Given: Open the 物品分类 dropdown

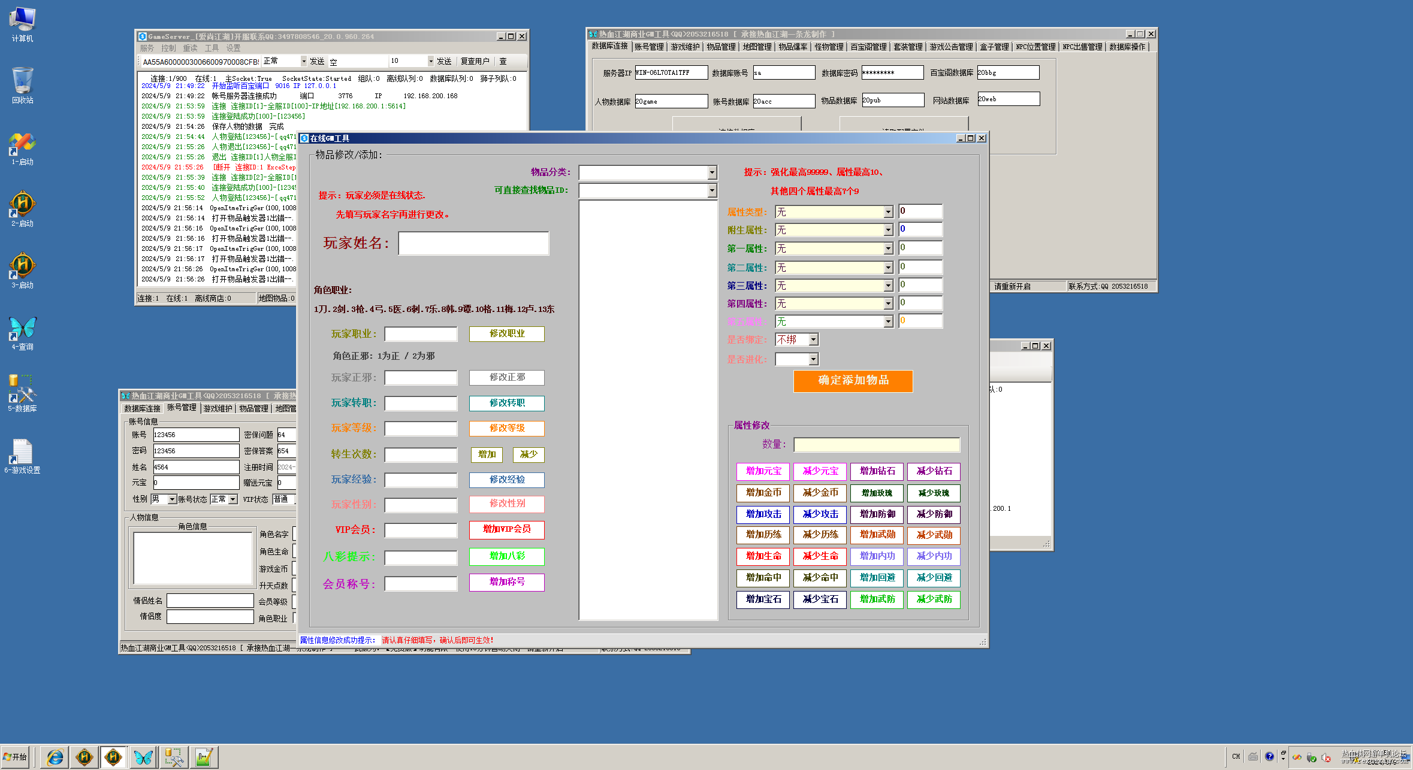Looking at the screenshot, I should point(712,173).
